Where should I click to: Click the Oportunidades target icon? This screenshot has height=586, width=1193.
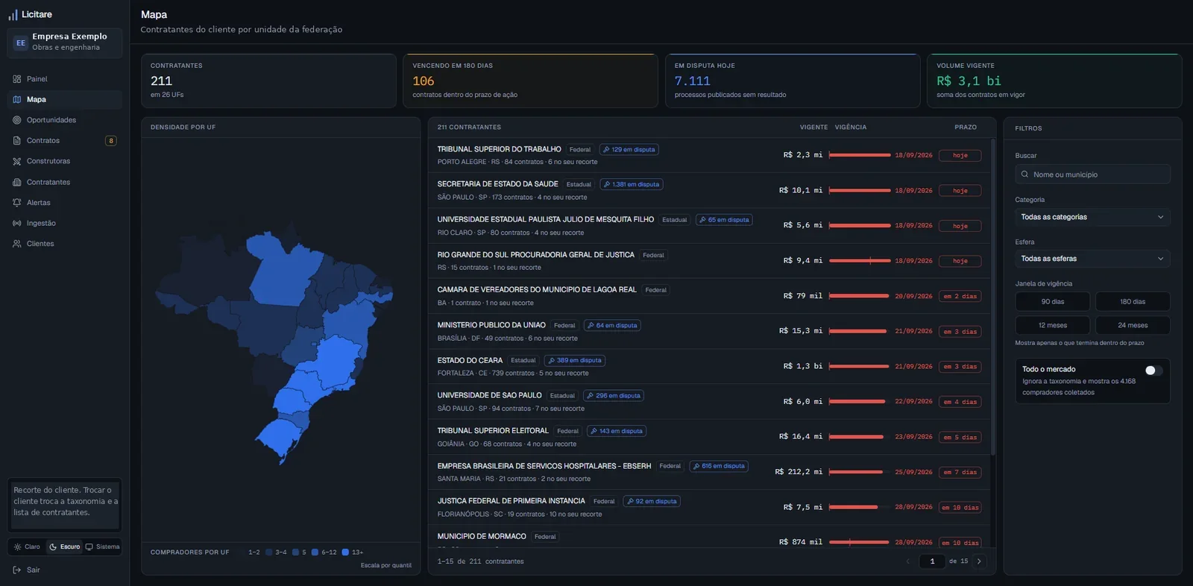tap(17, 120)
